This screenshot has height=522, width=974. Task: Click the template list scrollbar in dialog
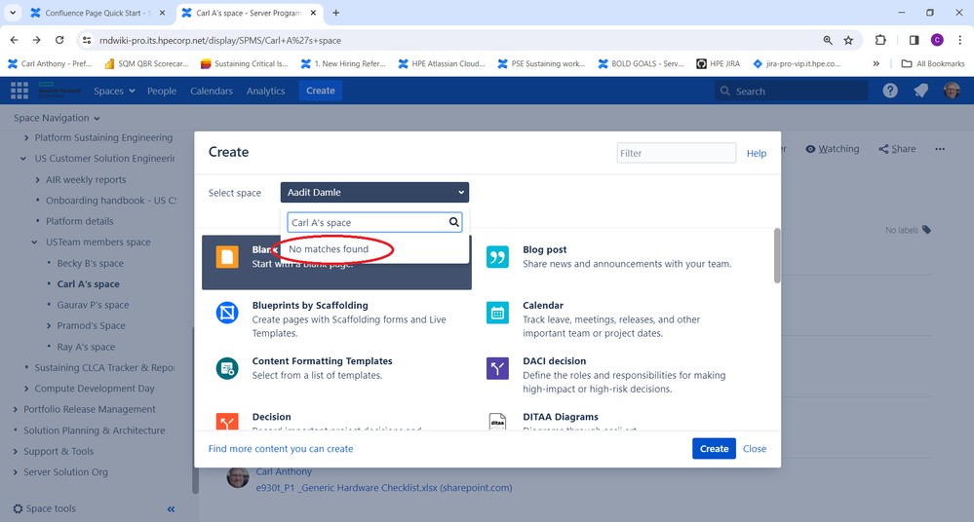(x=776, y=256)
